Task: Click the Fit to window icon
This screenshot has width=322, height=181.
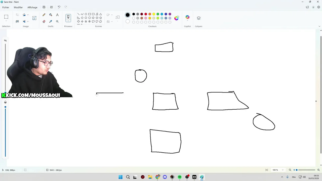Action: click(267, 170)
